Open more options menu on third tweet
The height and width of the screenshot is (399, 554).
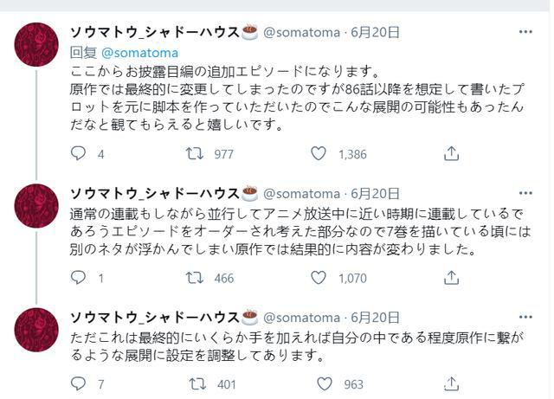click(525, 317)
